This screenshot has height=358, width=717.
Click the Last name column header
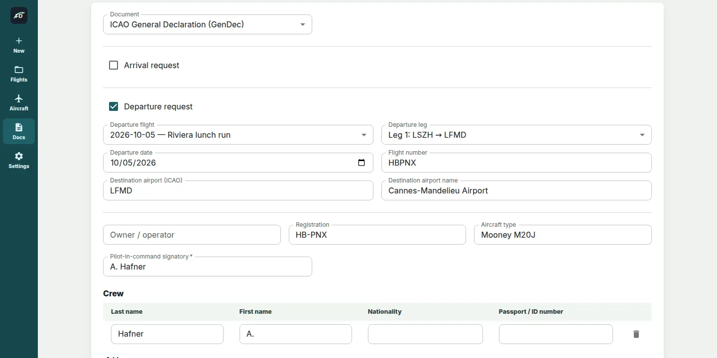pyautogui.click(x=126, y=312)
